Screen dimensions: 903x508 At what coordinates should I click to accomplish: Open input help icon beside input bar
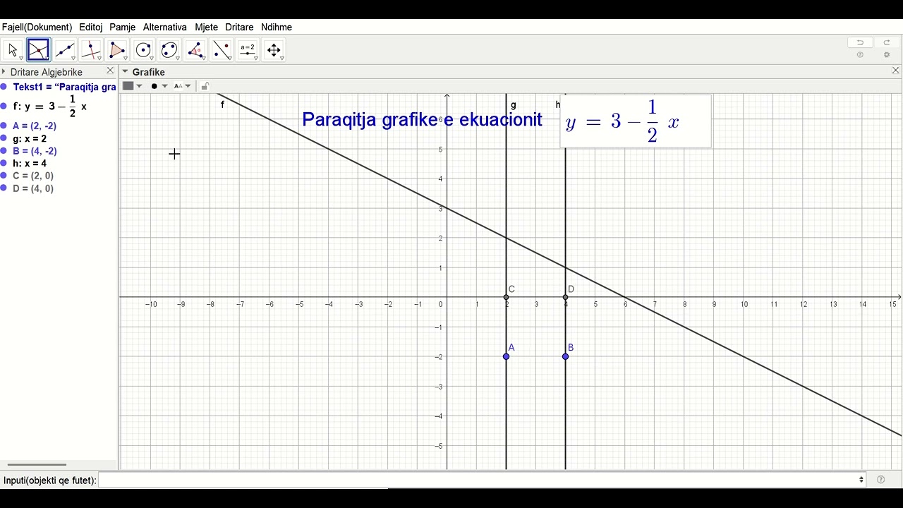880,480
